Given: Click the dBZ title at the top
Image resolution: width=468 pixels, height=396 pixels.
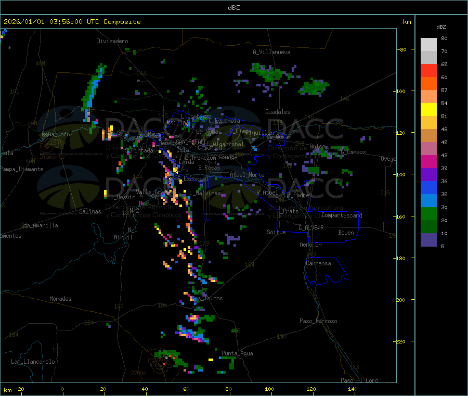Looking at the screenshot, I should point(233,8).
